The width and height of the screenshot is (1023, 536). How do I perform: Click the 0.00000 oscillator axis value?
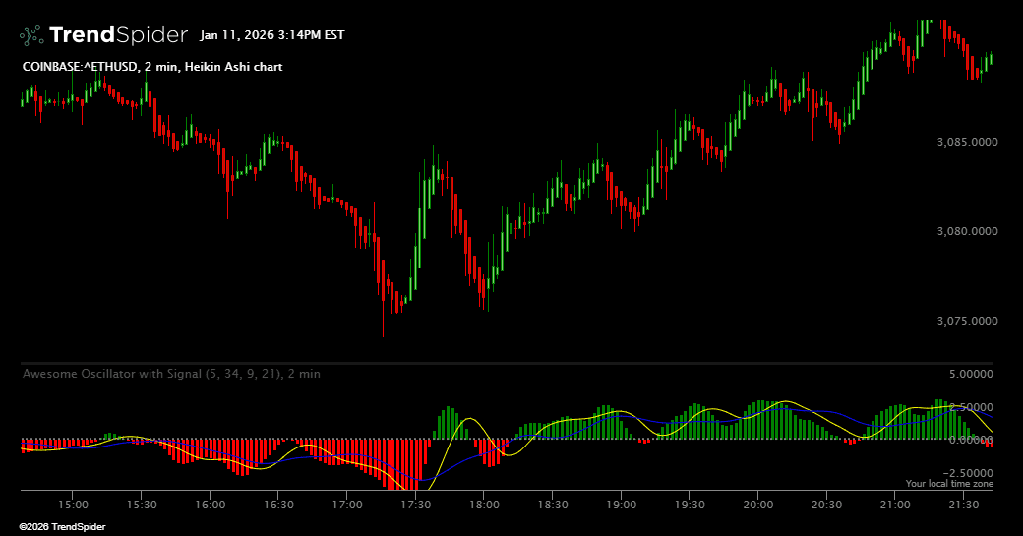click(x=971, y=440)
